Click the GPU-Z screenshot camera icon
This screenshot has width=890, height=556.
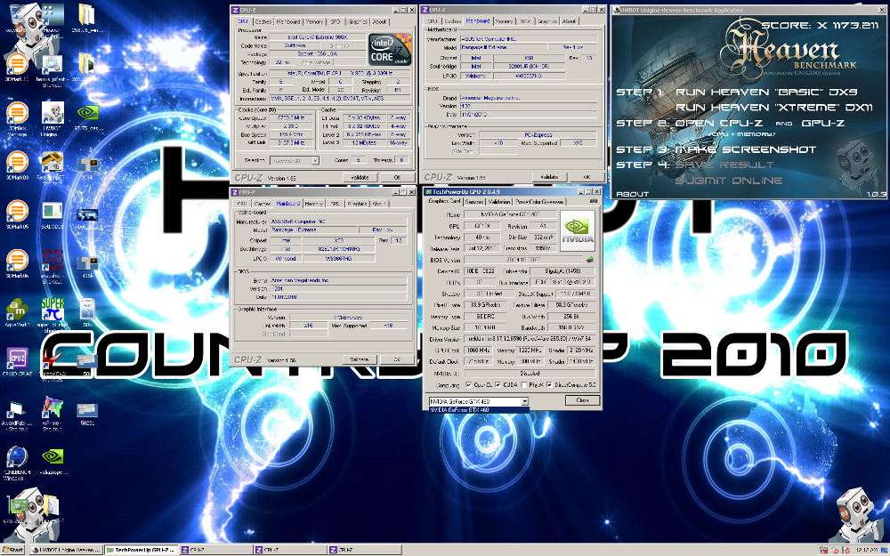(x=594, y=201)
